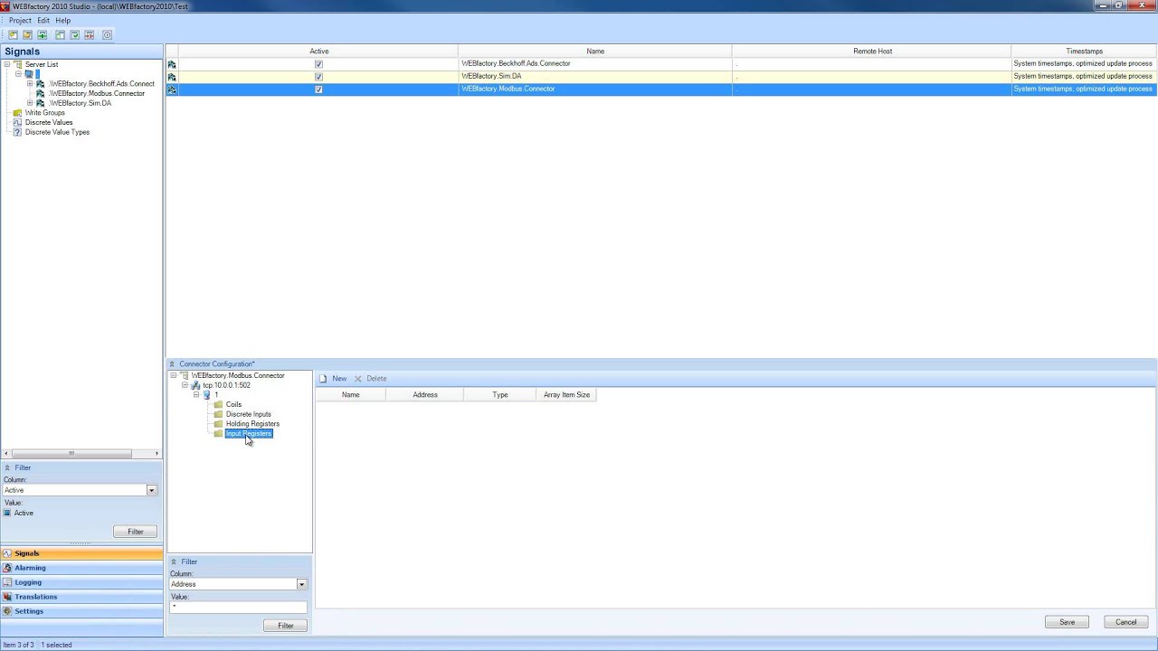The width and height of the screenshot is (1158, 651).
Task: Click the Sim.DA server icon in Signals tree
Action: (40, 103)
